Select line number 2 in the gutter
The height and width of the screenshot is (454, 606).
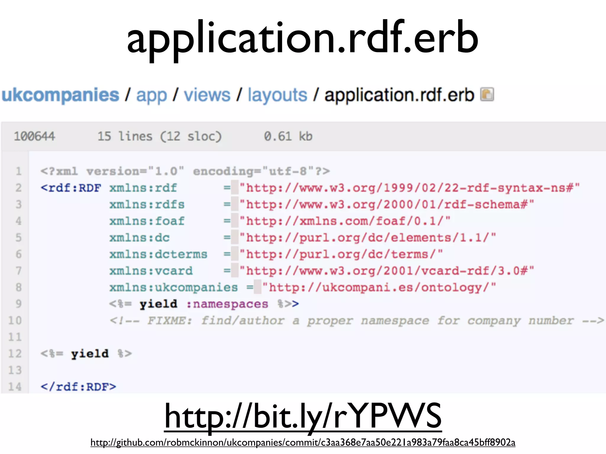19,188
